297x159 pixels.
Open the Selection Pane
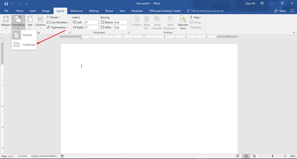click(x=183, y=23)
